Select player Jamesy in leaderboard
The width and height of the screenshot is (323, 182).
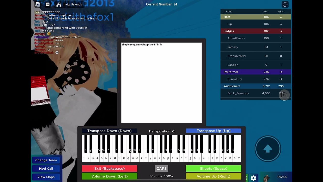[x=256, y=47]
